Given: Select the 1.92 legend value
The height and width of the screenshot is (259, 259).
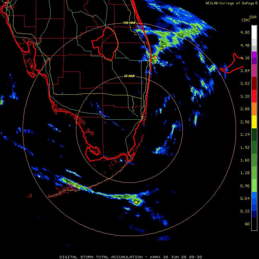Looking at the screenshot, I should coord(245,148).
